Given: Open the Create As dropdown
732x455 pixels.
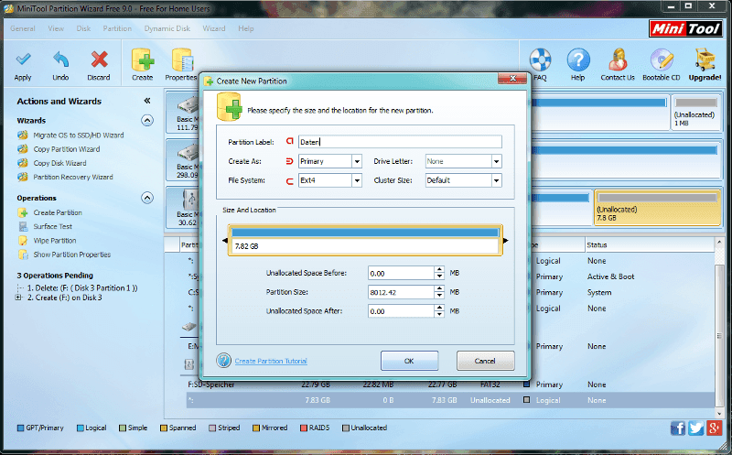Looking at the screenshot, I should pyautogui.click(x=357, y=161).
